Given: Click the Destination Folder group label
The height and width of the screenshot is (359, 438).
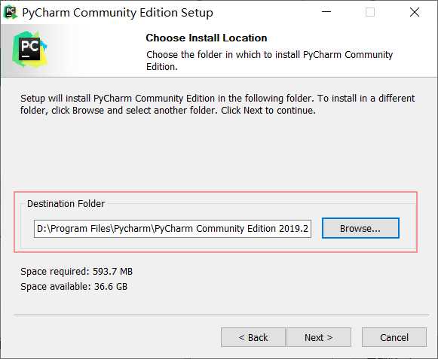Looking at the screenshot, I should 66,204.
